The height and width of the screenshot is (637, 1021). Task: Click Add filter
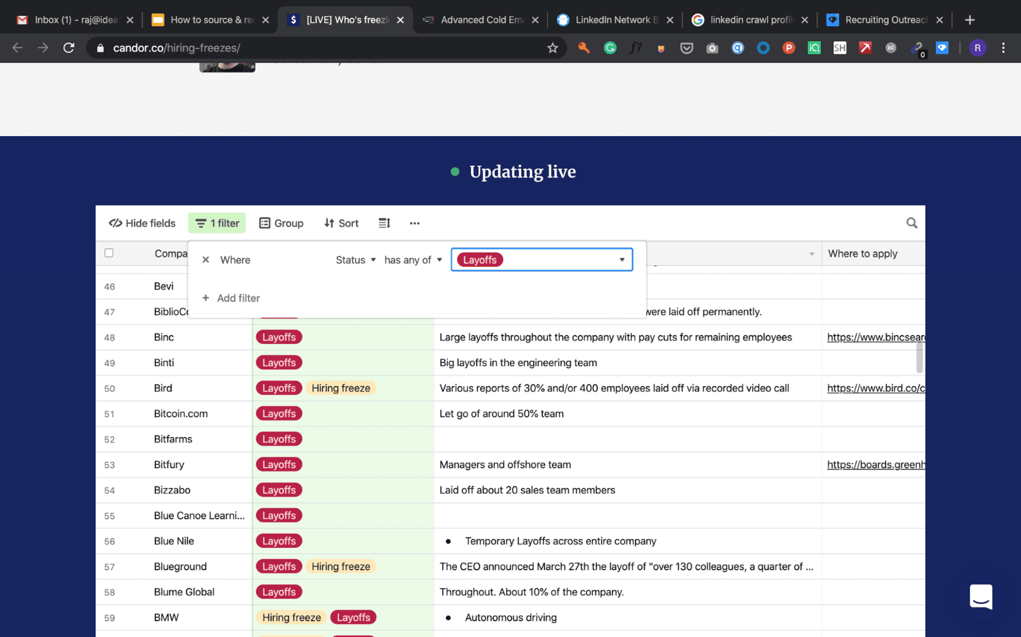[x=231, y=298]
